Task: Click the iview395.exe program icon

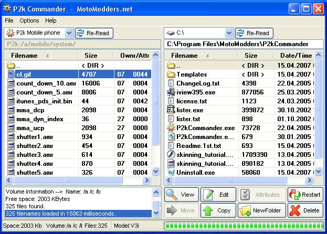Action: (x=171, y=92)
